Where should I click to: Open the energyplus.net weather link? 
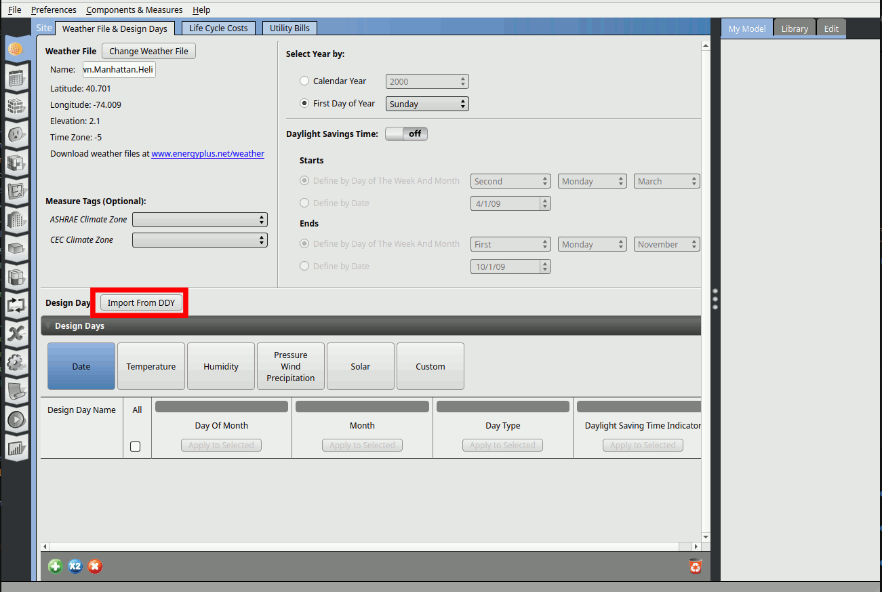tap(207, 154)
